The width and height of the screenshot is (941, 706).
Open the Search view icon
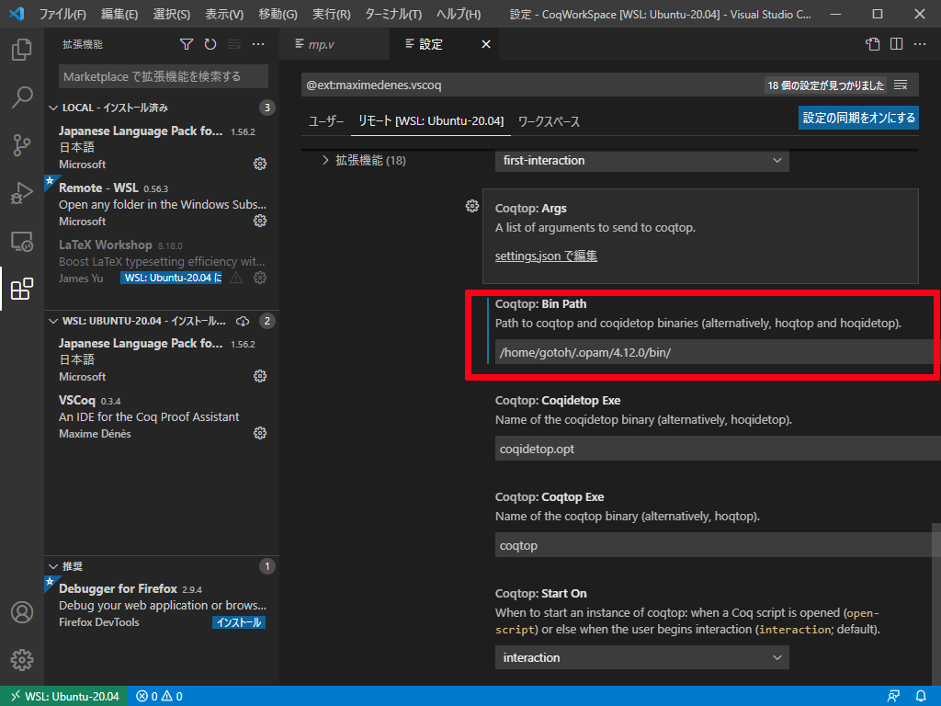pos(22,97)
